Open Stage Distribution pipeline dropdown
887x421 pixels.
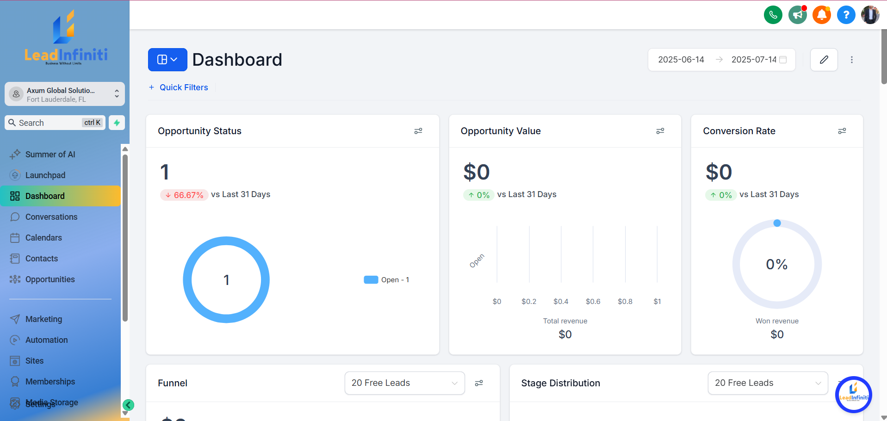coord(767,383)
